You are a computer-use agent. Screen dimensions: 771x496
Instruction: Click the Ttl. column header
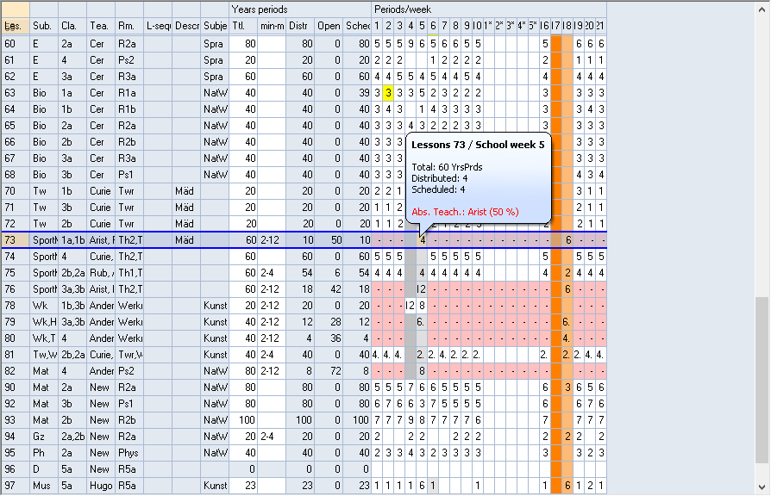point(243,26)
